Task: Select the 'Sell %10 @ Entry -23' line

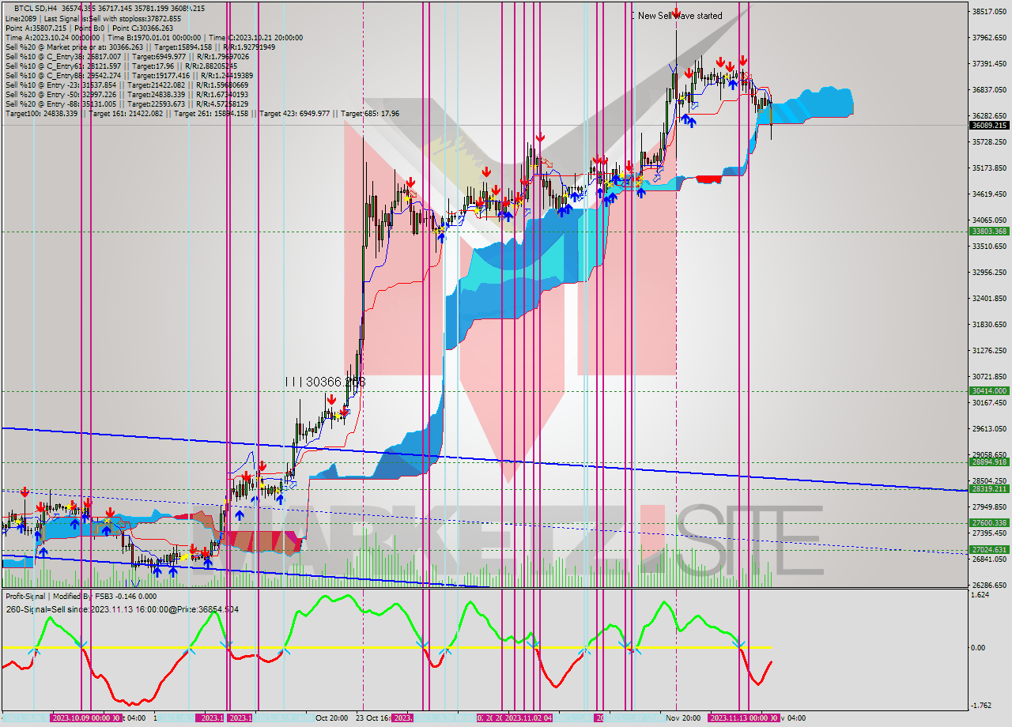Action: 129,85
